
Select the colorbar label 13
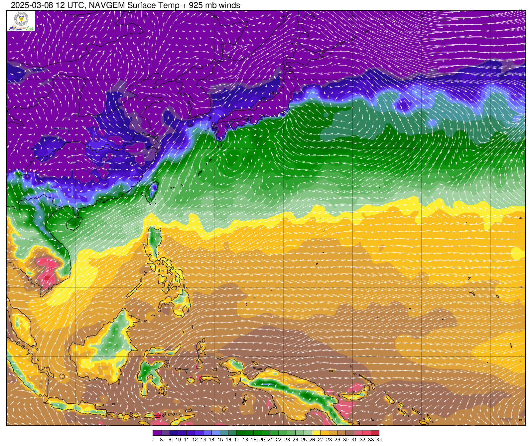[x=203, y=440]
